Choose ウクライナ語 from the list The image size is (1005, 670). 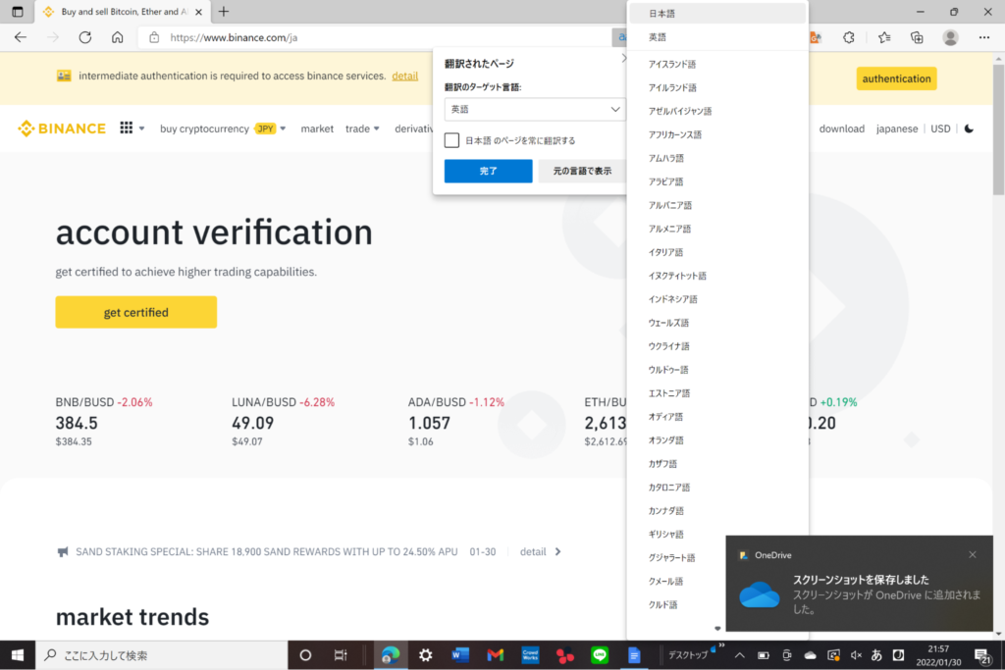click(717, 346)
